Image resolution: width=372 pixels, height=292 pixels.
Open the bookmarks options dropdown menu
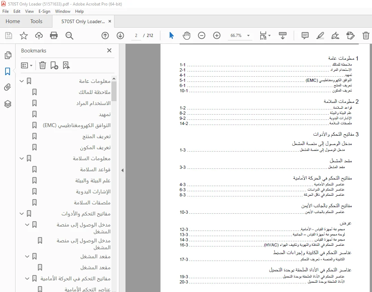tap(27, 65)
